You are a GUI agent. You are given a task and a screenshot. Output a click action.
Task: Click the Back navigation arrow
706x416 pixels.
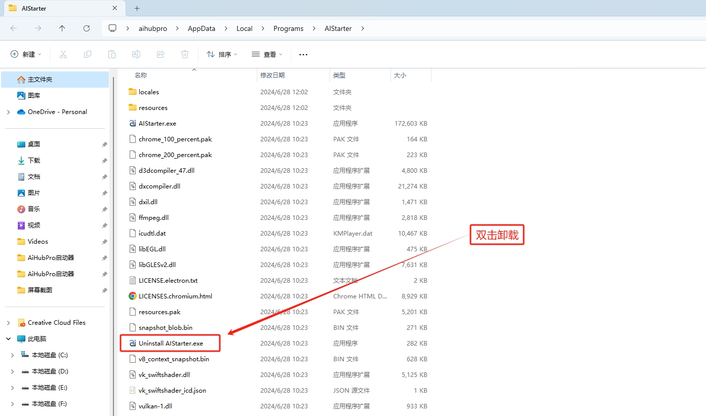14,28
